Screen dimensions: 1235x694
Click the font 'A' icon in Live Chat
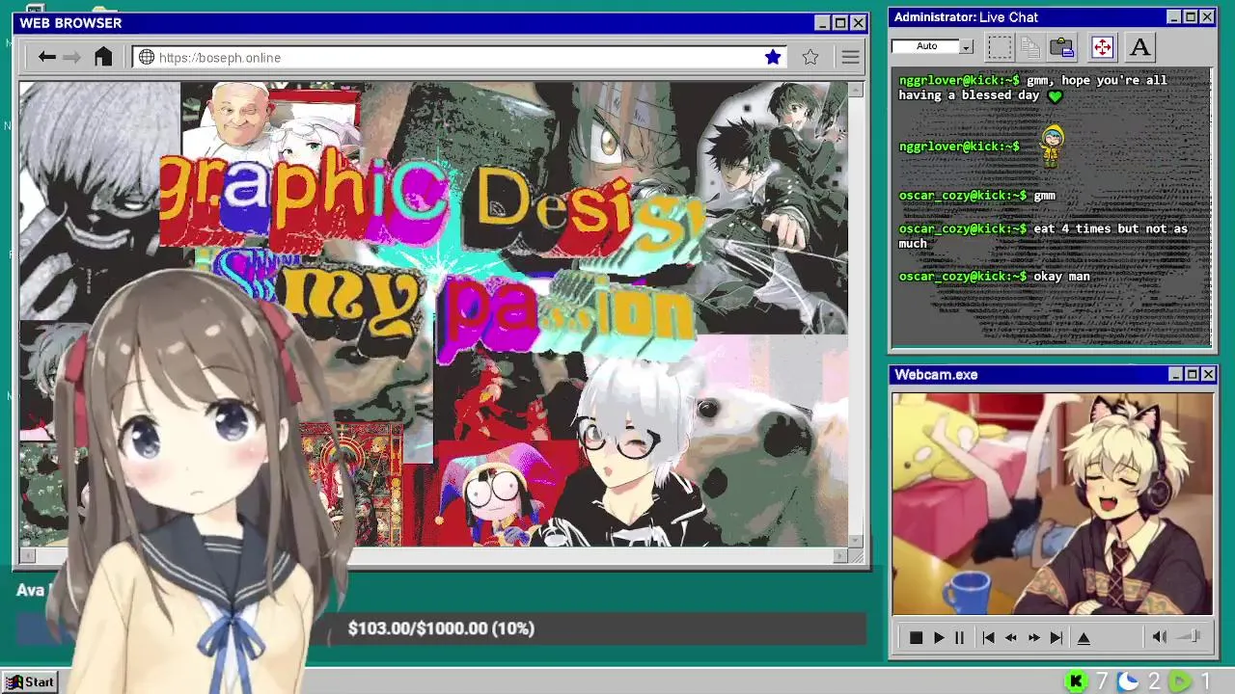[1139, 46]
